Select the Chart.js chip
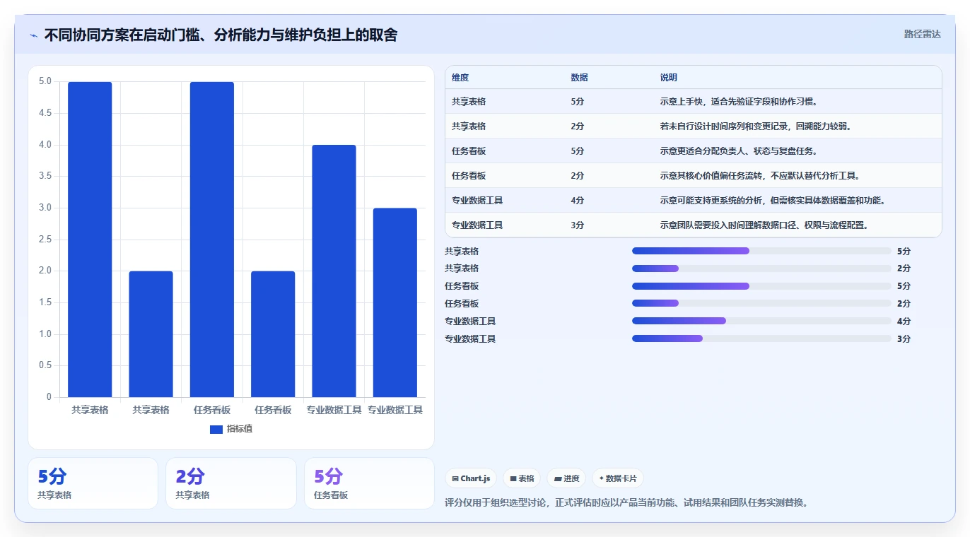This screenshot has width=970, height=537. (471, 478)
